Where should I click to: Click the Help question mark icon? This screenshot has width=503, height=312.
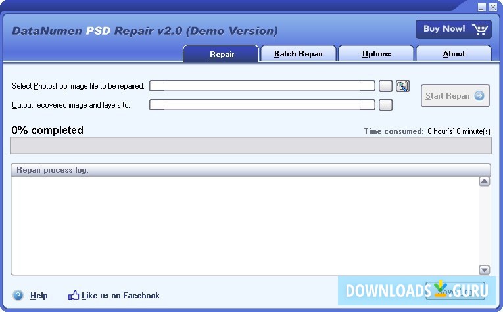(18, 295)
